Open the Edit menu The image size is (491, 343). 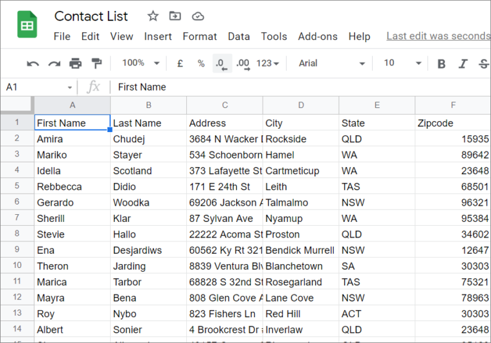click(90, 36)
